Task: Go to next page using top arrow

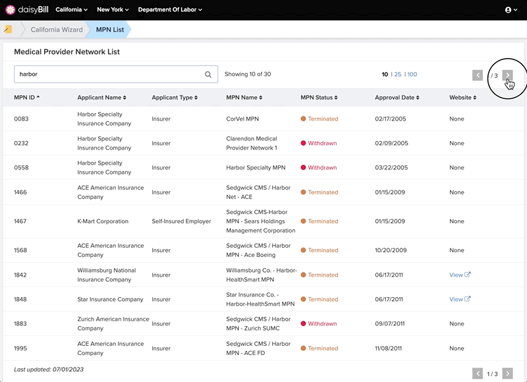Action: point(507,75)
